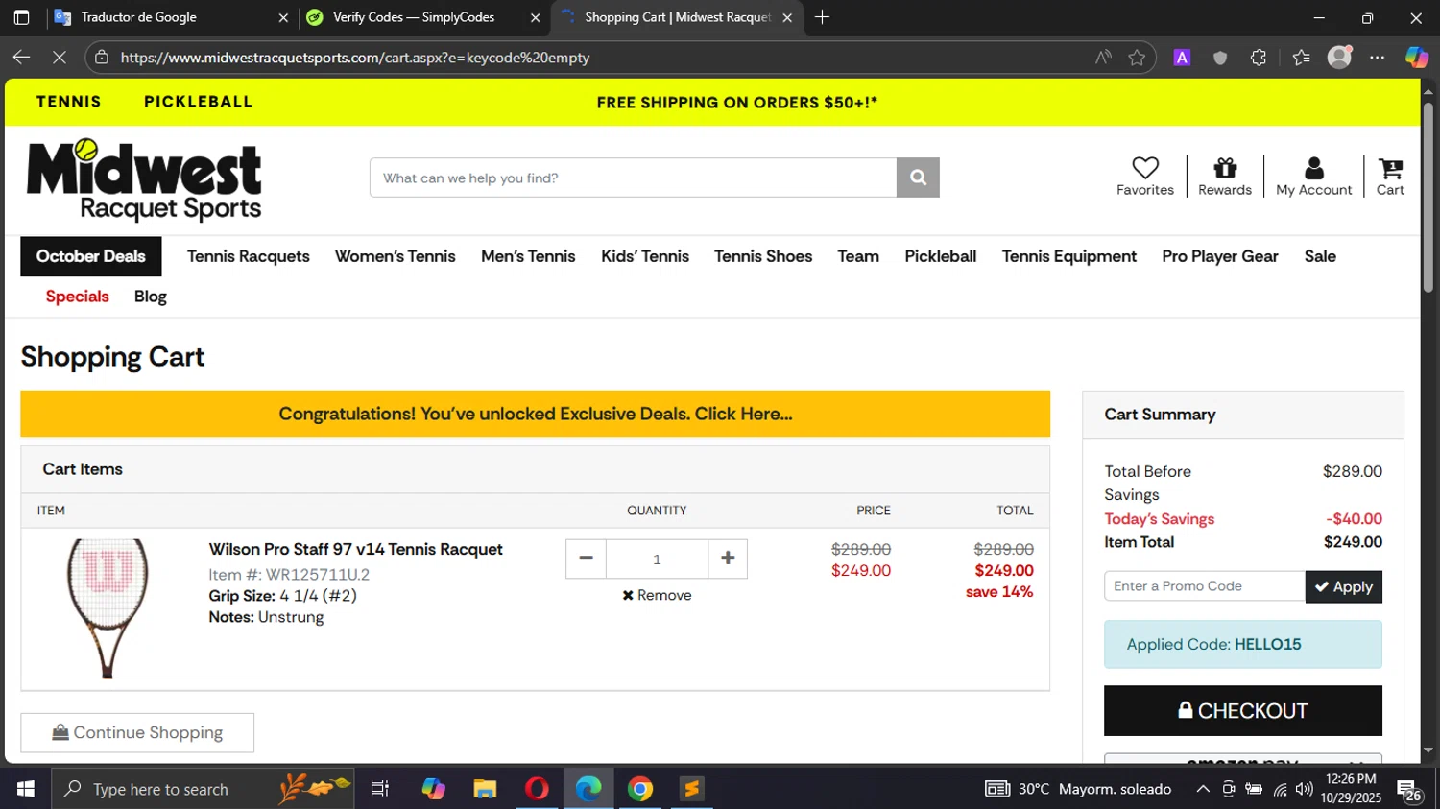Image resolution: width=1440 pixels, height=809 pixels.
Task: Open the browser Favorites hub icon
Action: tap(1301, 58)
